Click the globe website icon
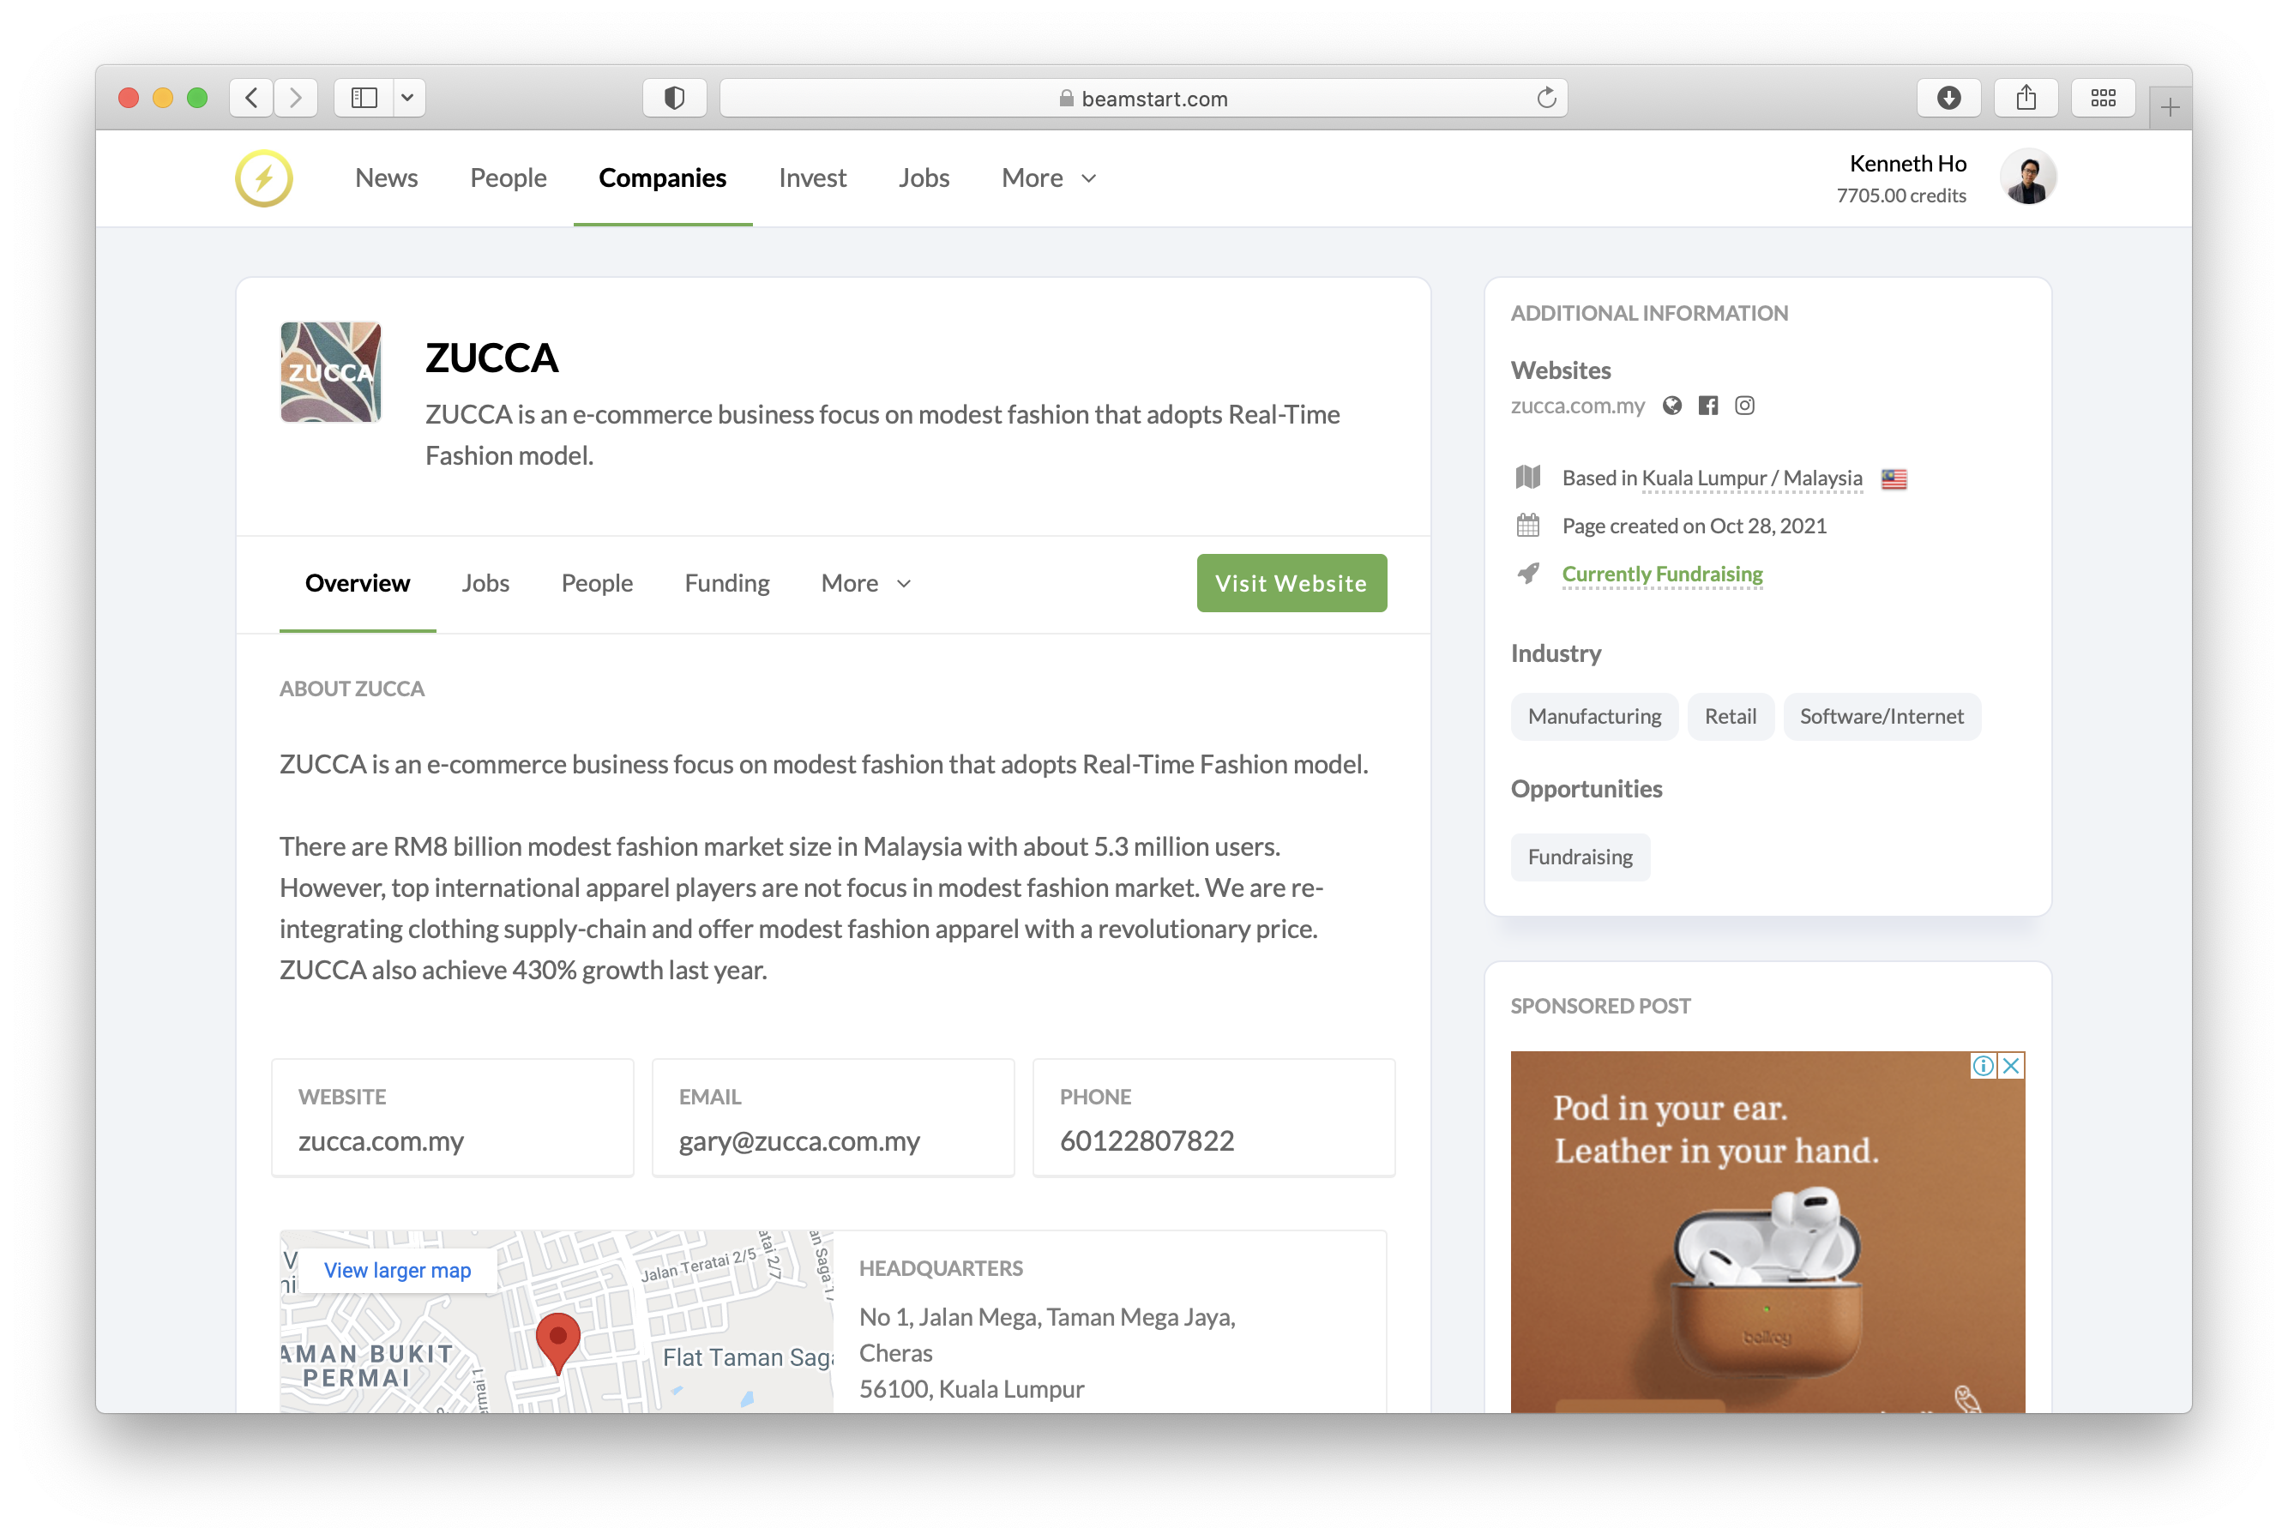This screenshot has width=2288, height=1540. (1672, 406)
